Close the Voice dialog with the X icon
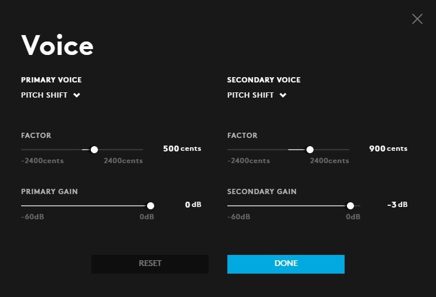The image size is (436, 297). click(417, 19)
